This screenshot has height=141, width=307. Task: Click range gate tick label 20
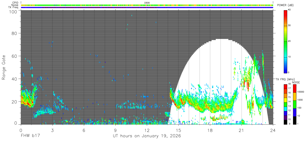[x=14, y=101]
